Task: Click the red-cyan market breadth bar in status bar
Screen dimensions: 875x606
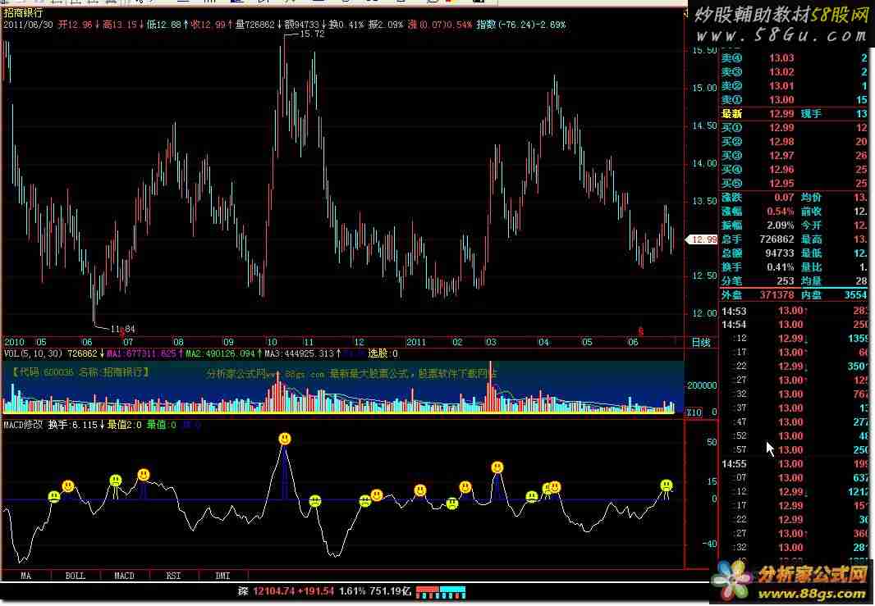Action: 441,592
